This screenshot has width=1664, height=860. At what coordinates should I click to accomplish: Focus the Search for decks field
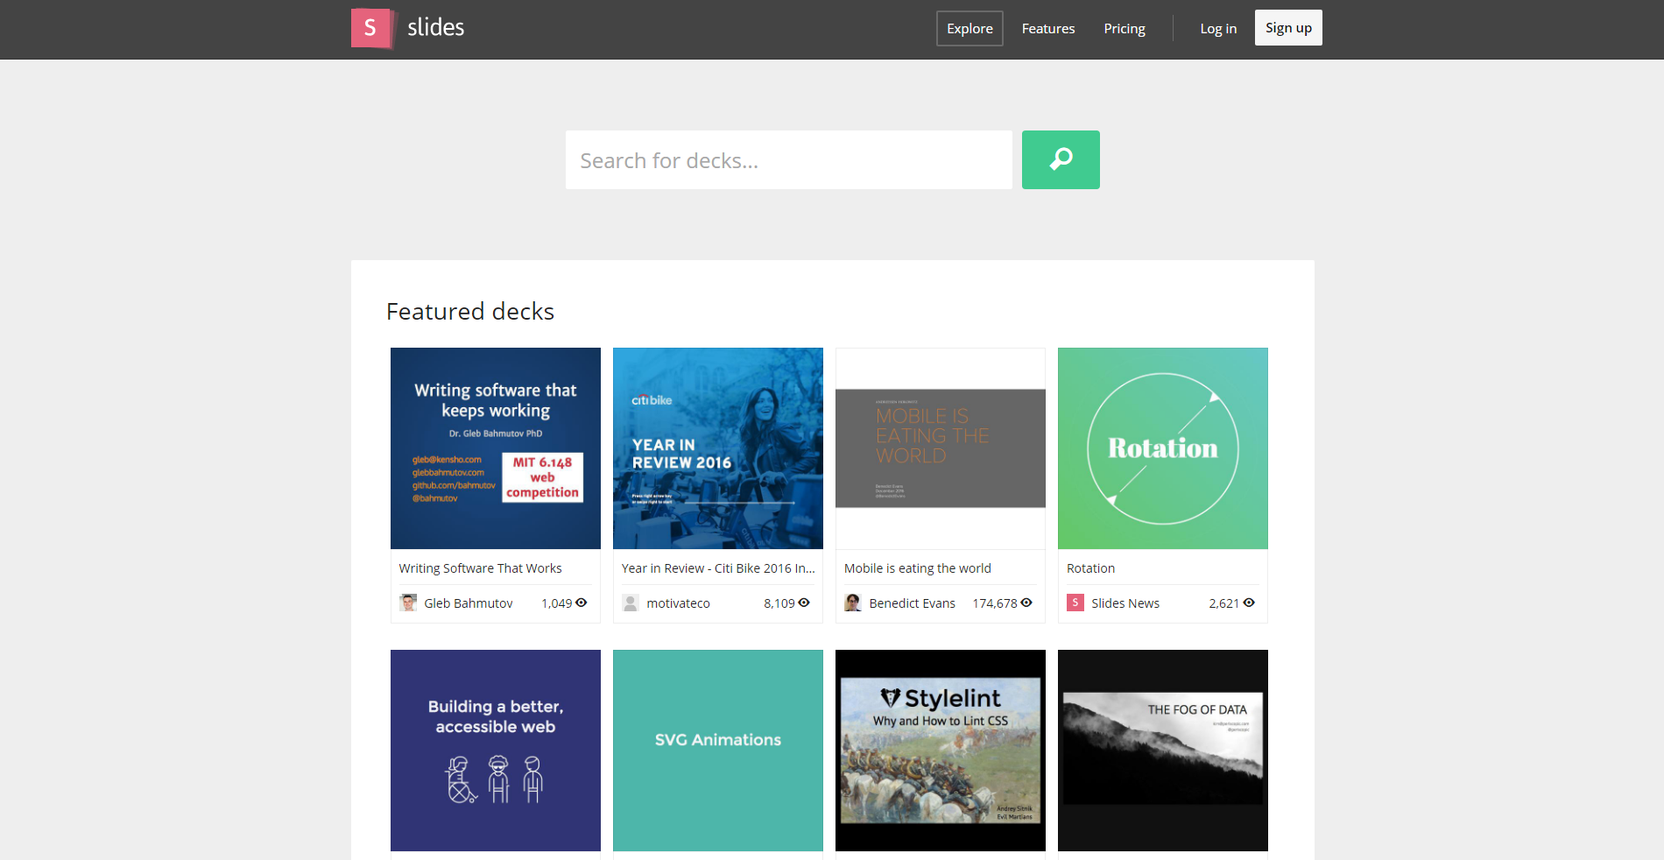pos(788,160)
